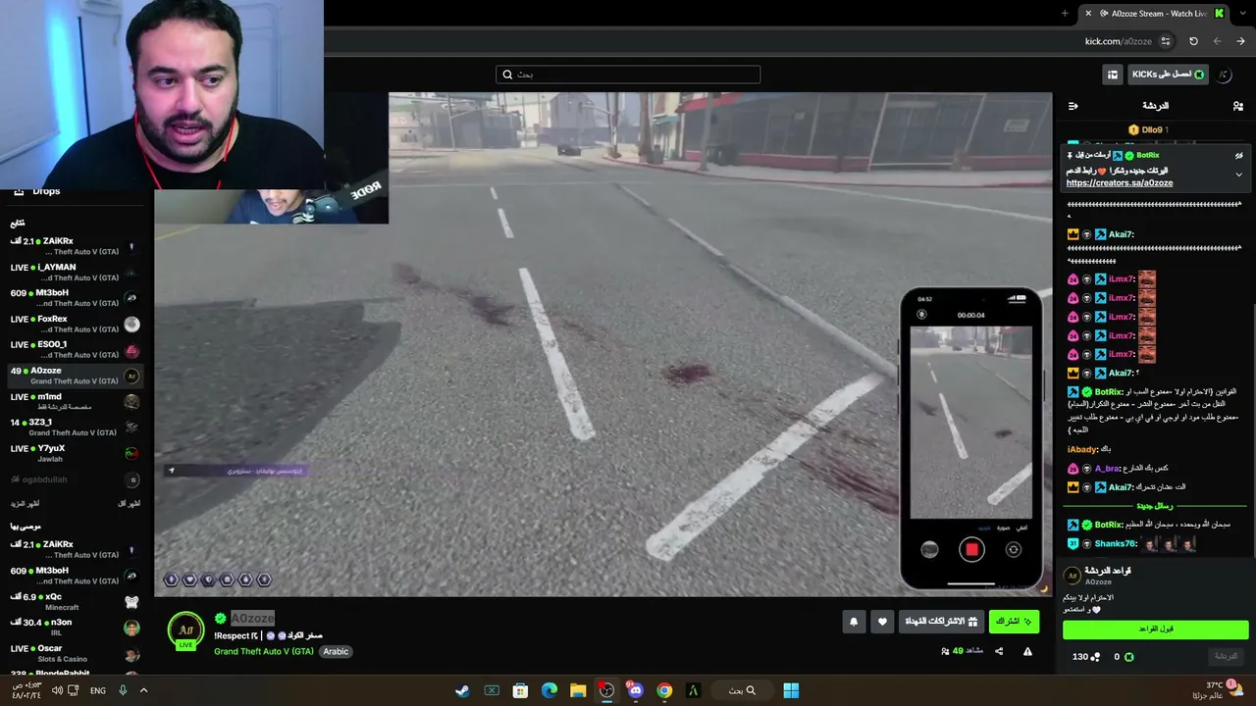Screen dimensions: 1256x706
Task: Click the Get KICKs button
Action: click(1168, 75)
